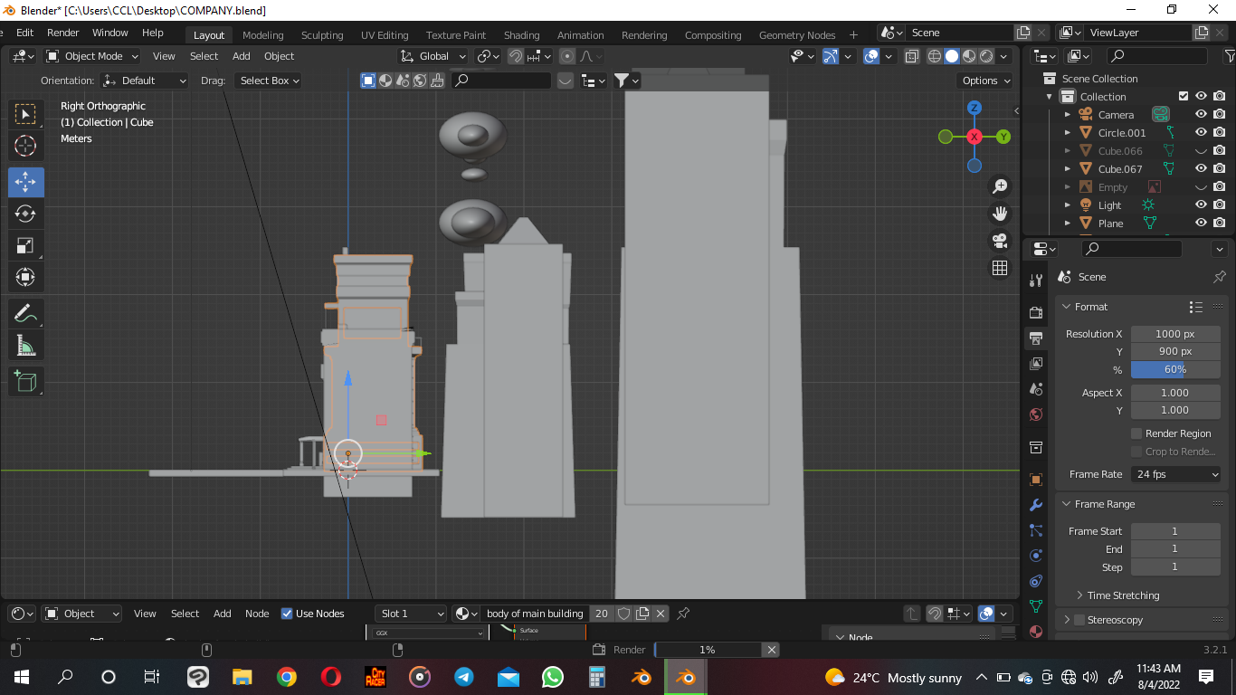1236x695 pixels.
Task: Open the UV Editing workspace tab
Action: click(x=385, y=35)
